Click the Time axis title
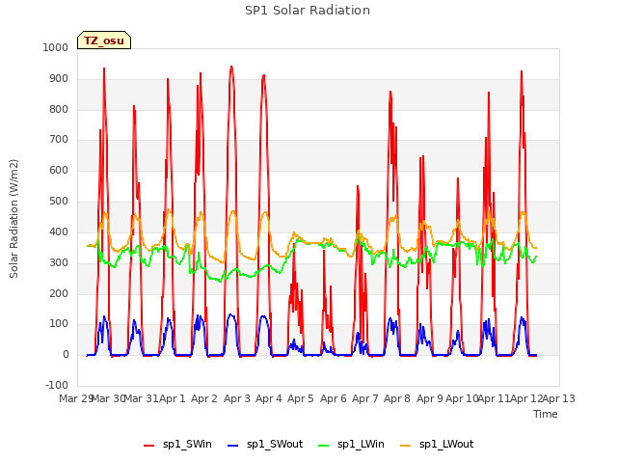 (545, 414)
